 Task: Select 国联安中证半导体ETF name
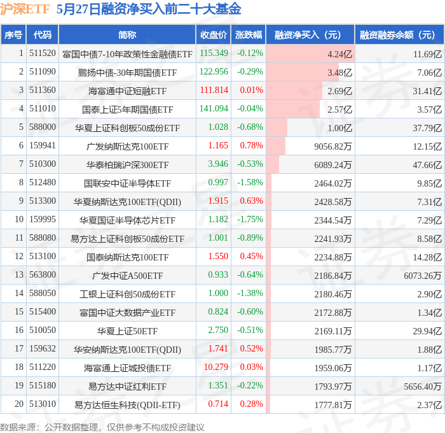coord(127,183)
